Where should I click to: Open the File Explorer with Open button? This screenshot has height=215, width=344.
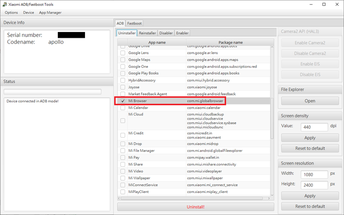pyautogui.click(x=310, y=101)
